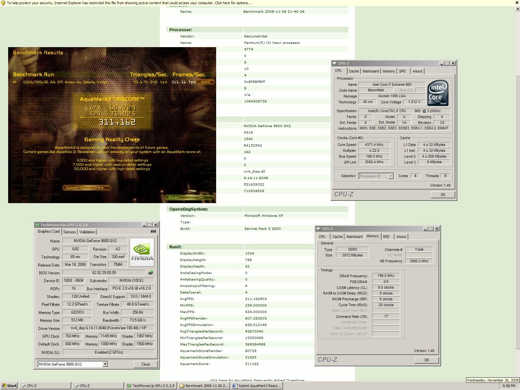520x390 pixels.
Task: Click the NVIDIA logo in GPU-Z
Action: [x=142, y=252]
